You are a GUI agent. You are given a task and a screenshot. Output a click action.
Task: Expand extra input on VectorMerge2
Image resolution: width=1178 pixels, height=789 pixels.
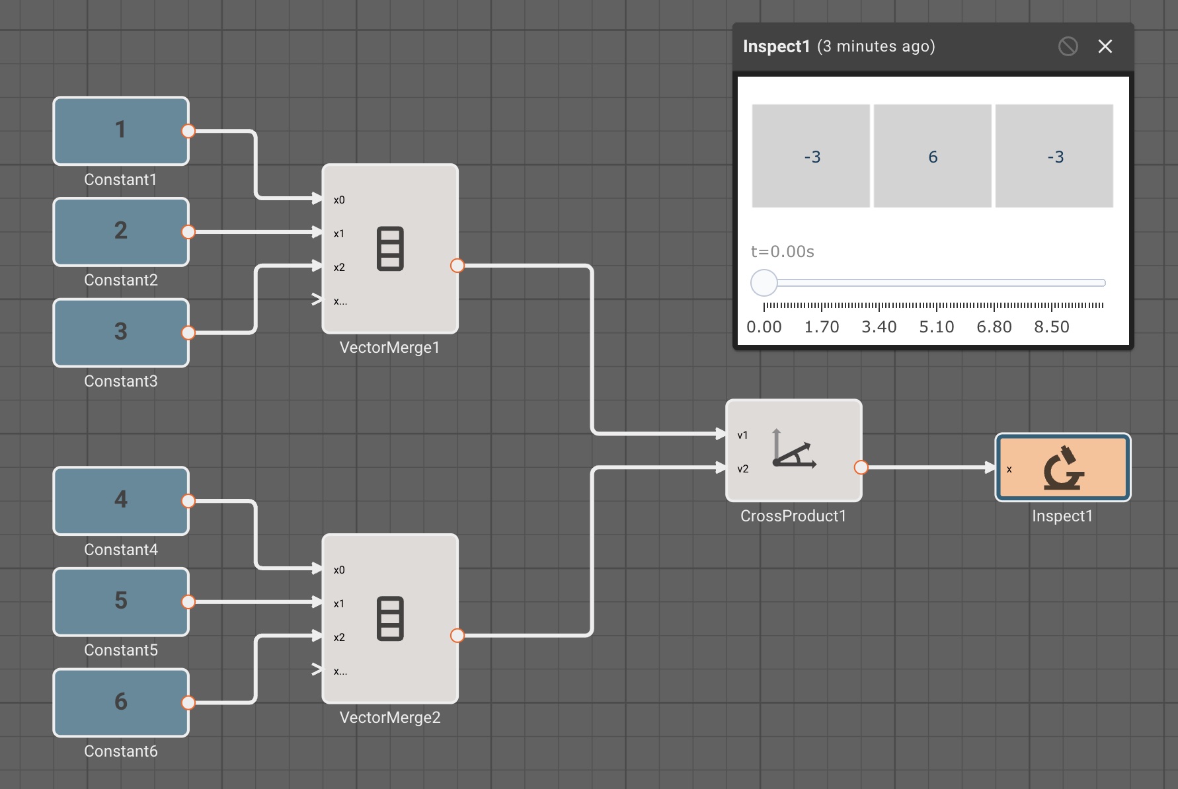point(318,670)
